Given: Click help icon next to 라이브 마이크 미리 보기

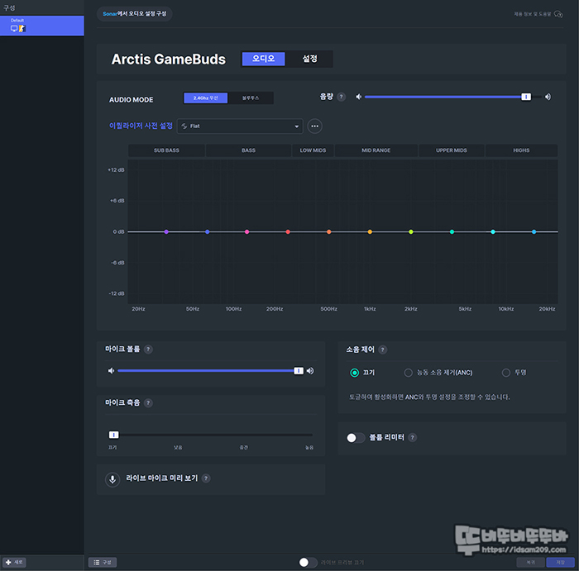Looking at the screenshot, I should coord(206,478).
